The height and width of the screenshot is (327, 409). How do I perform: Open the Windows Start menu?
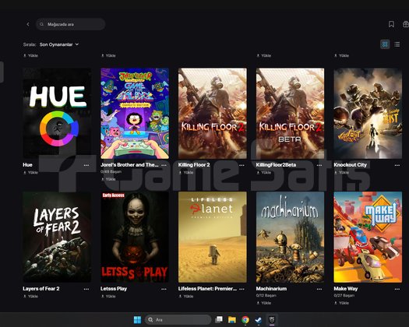tap(137, 320)
